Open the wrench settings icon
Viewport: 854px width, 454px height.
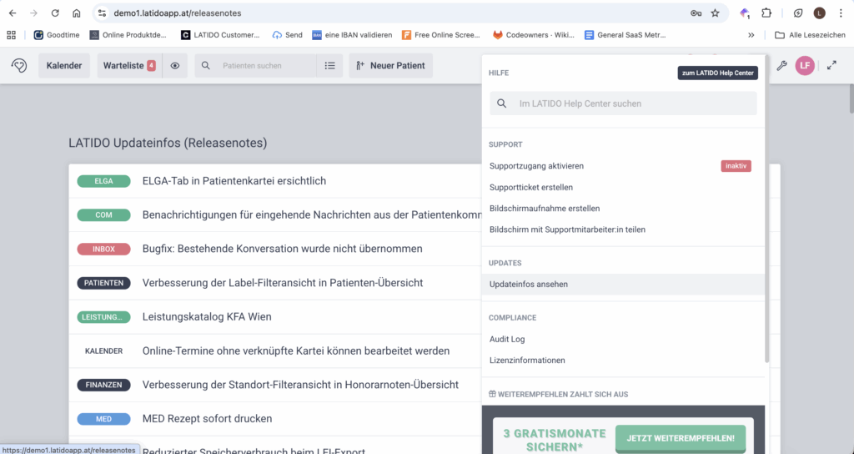pyautogui.click(x=781, y=66)
